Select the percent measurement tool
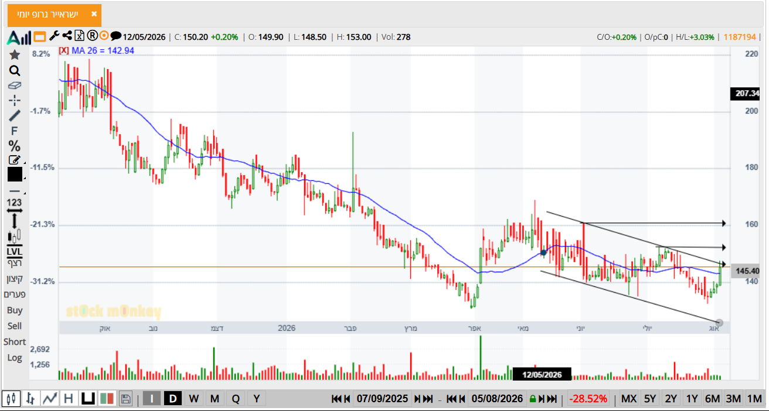Image resolution: width=769 pixels, height=411 pixels. point(15,146)
